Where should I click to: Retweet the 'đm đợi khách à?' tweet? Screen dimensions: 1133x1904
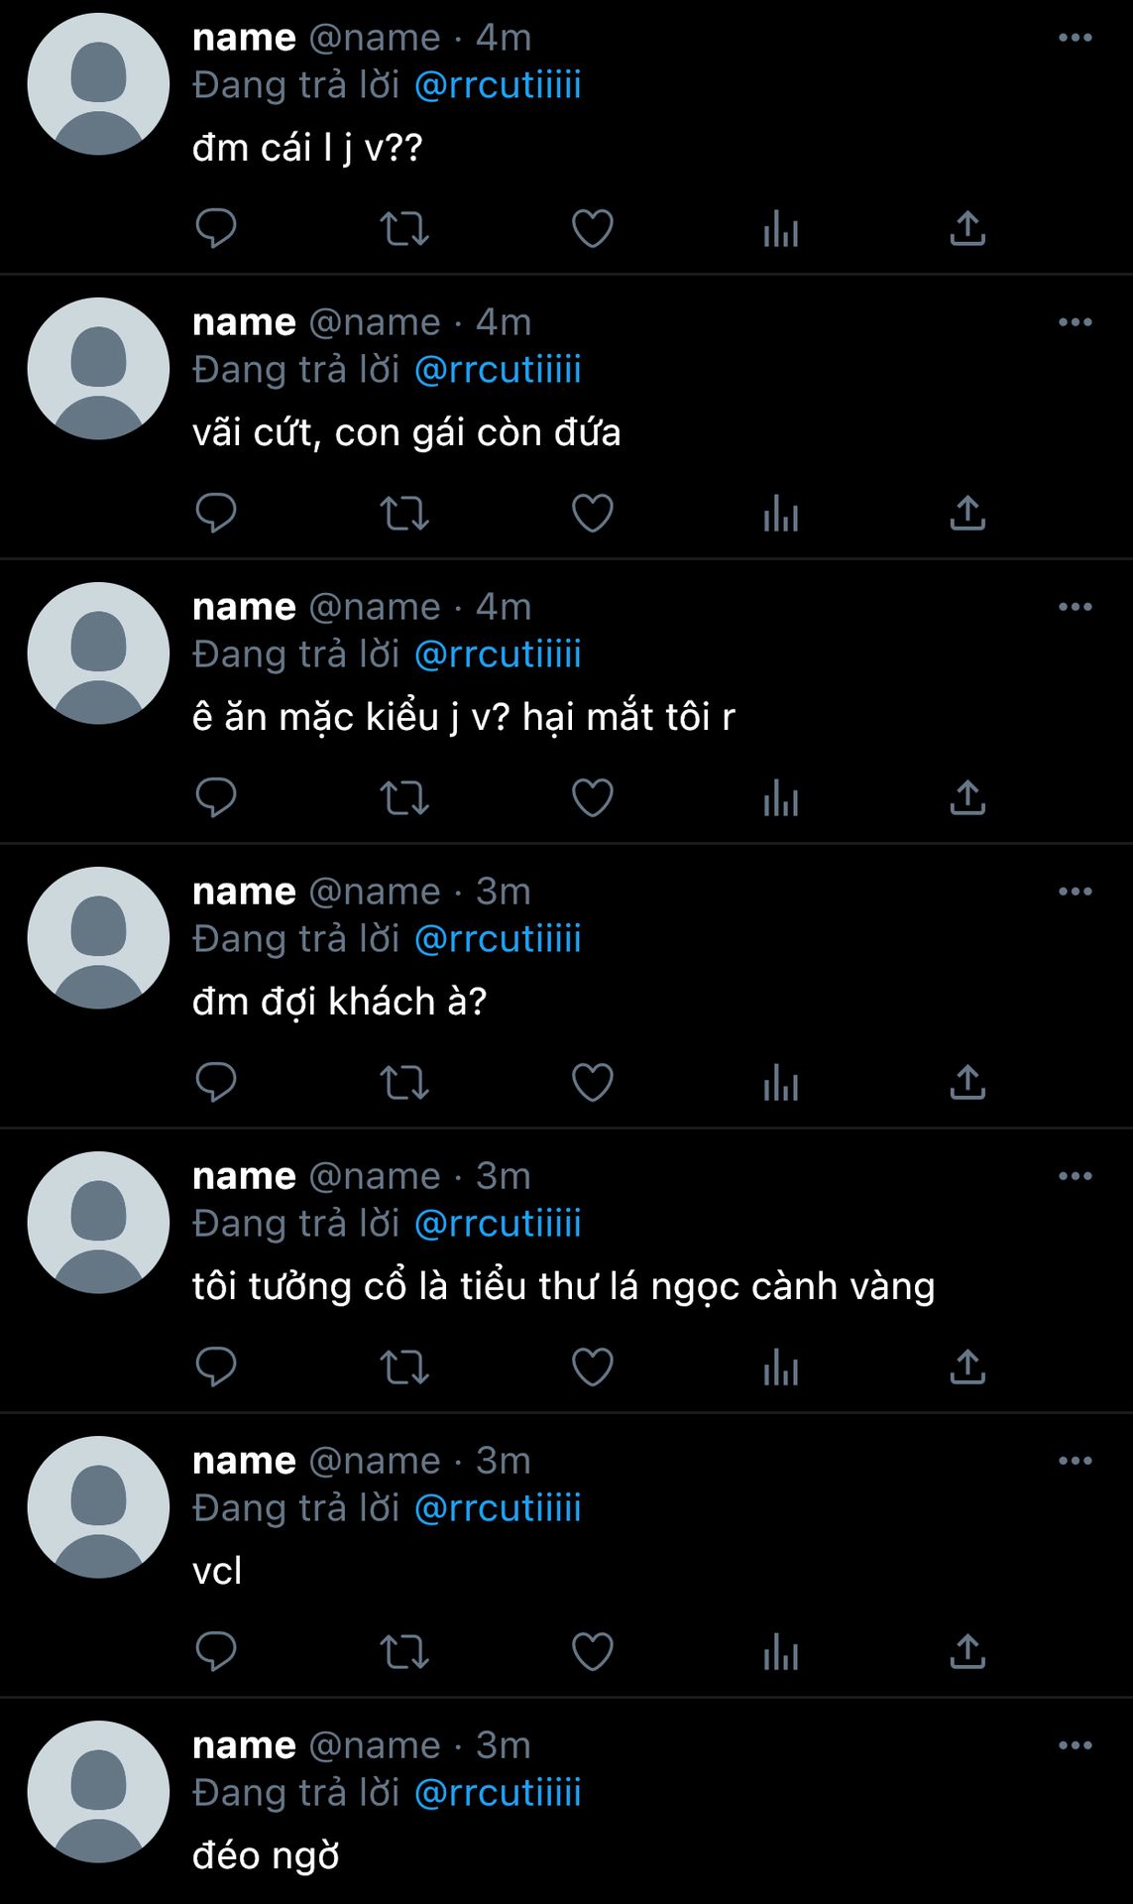pos(404,1083)
